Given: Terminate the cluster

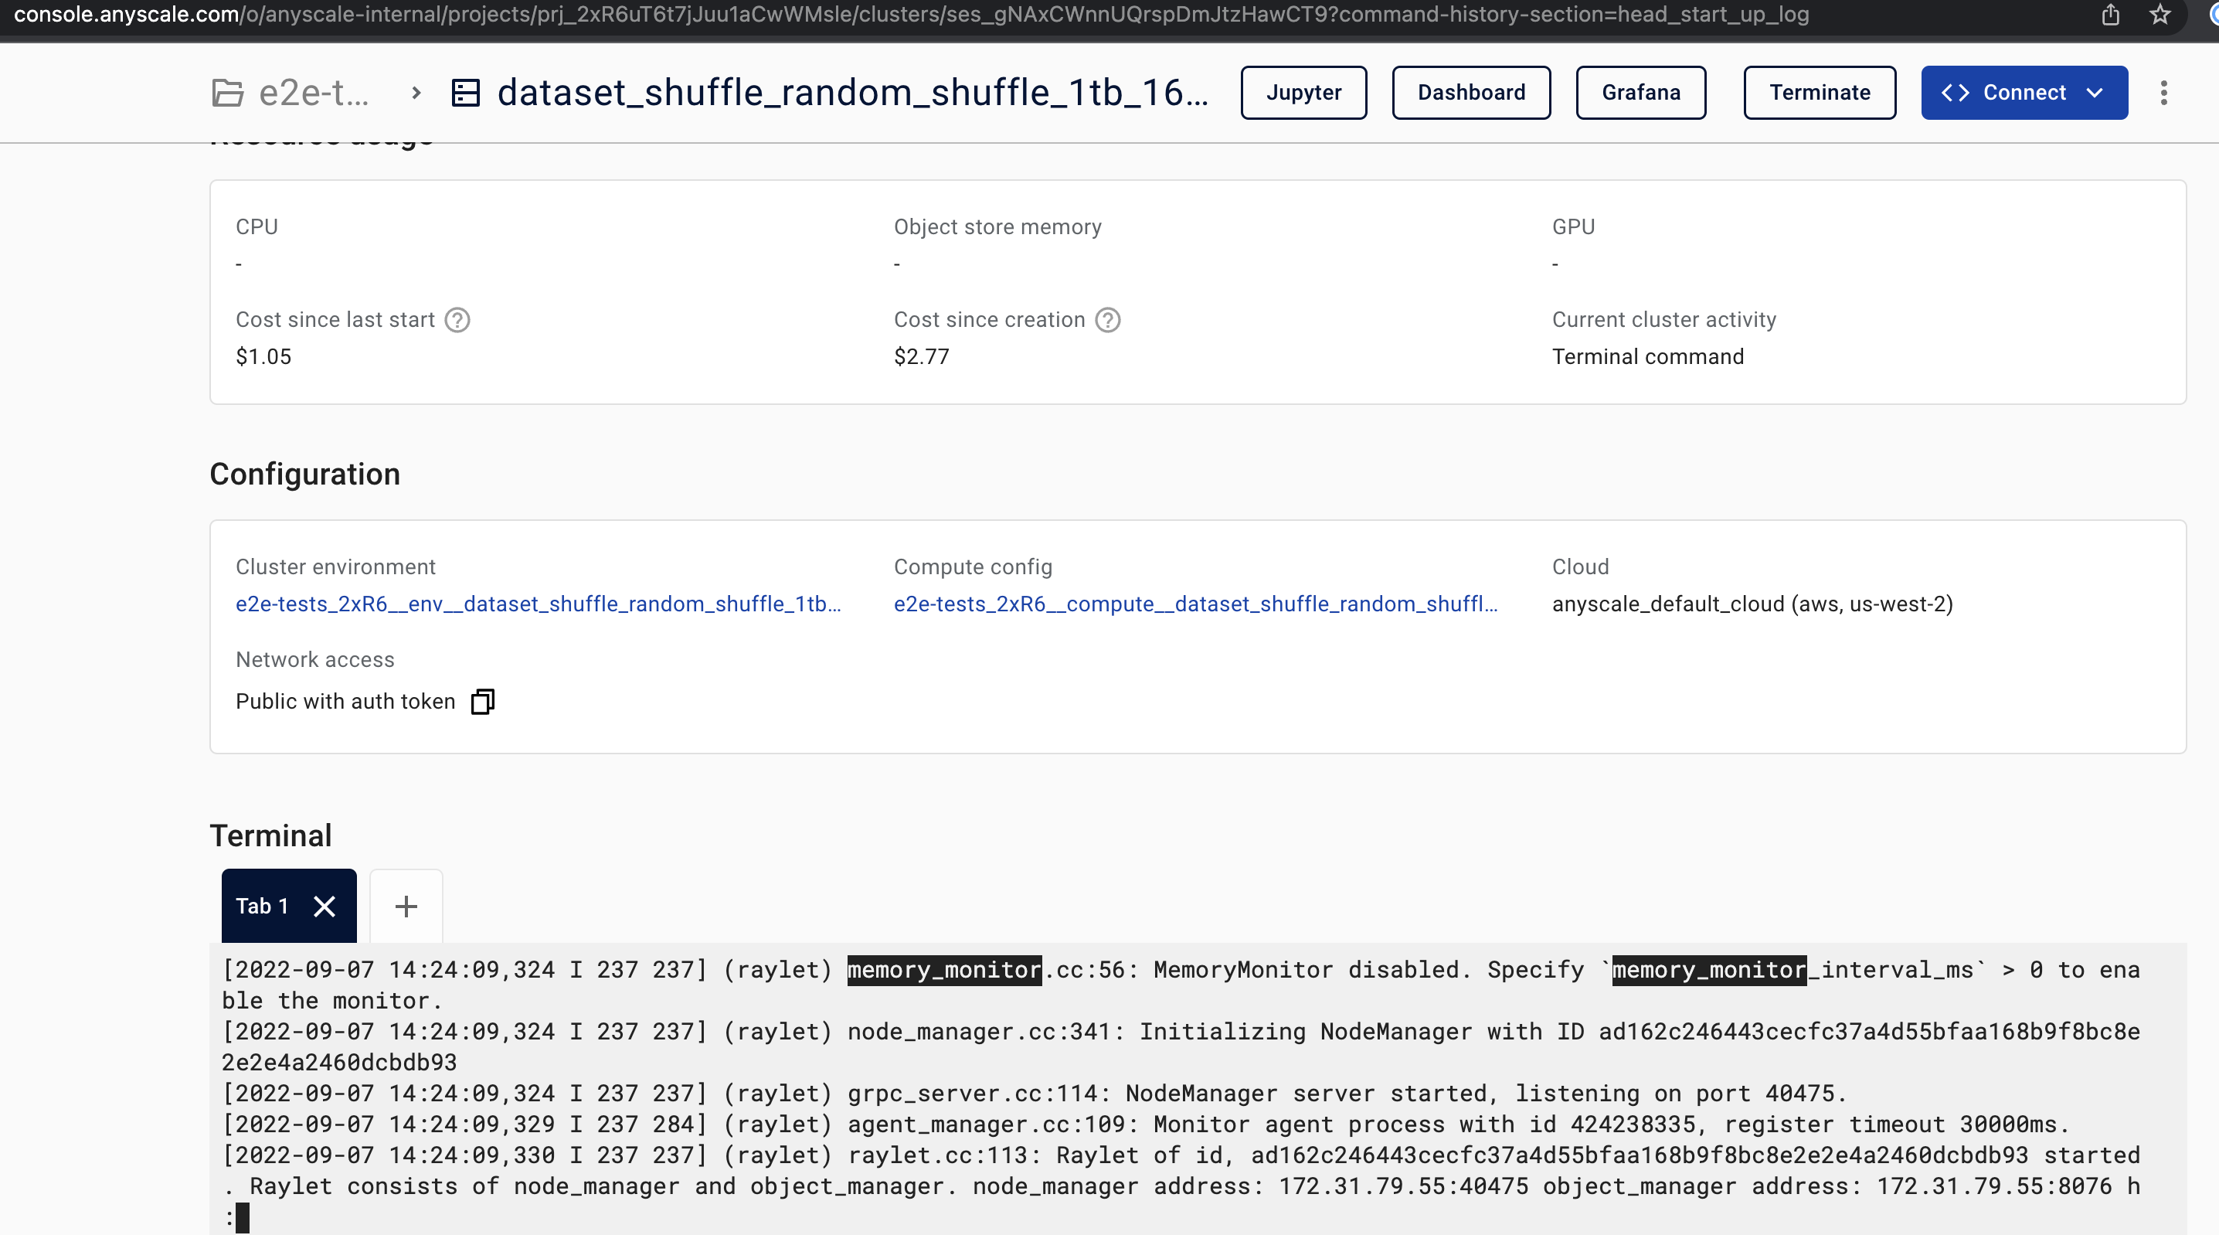Looking at the screenshot, I should 1820,92.
